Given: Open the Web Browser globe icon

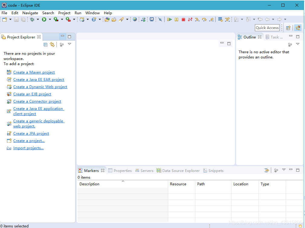Looking at the screenshot, I should pyautogui.click(x=135, y=19).
